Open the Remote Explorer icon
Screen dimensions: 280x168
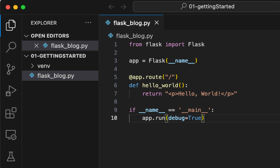pos(11,135)
